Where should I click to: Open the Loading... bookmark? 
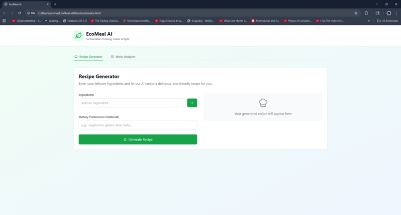pos(52,21)
